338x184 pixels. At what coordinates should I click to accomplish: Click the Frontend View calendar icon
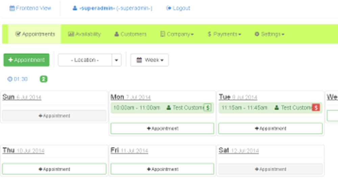click(12, 8)
